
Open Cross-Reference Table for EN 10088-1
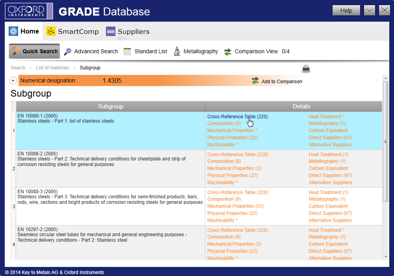238,117
